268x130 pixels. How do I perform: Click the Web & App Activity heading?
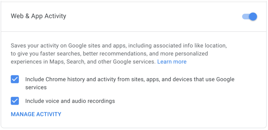38,16
